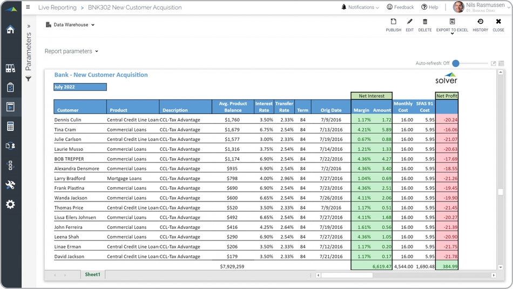Viewport: 513px width, 289px height.
Task: Open the gear Settings icon in the sidebar
Action: click(x=10, y=204)
